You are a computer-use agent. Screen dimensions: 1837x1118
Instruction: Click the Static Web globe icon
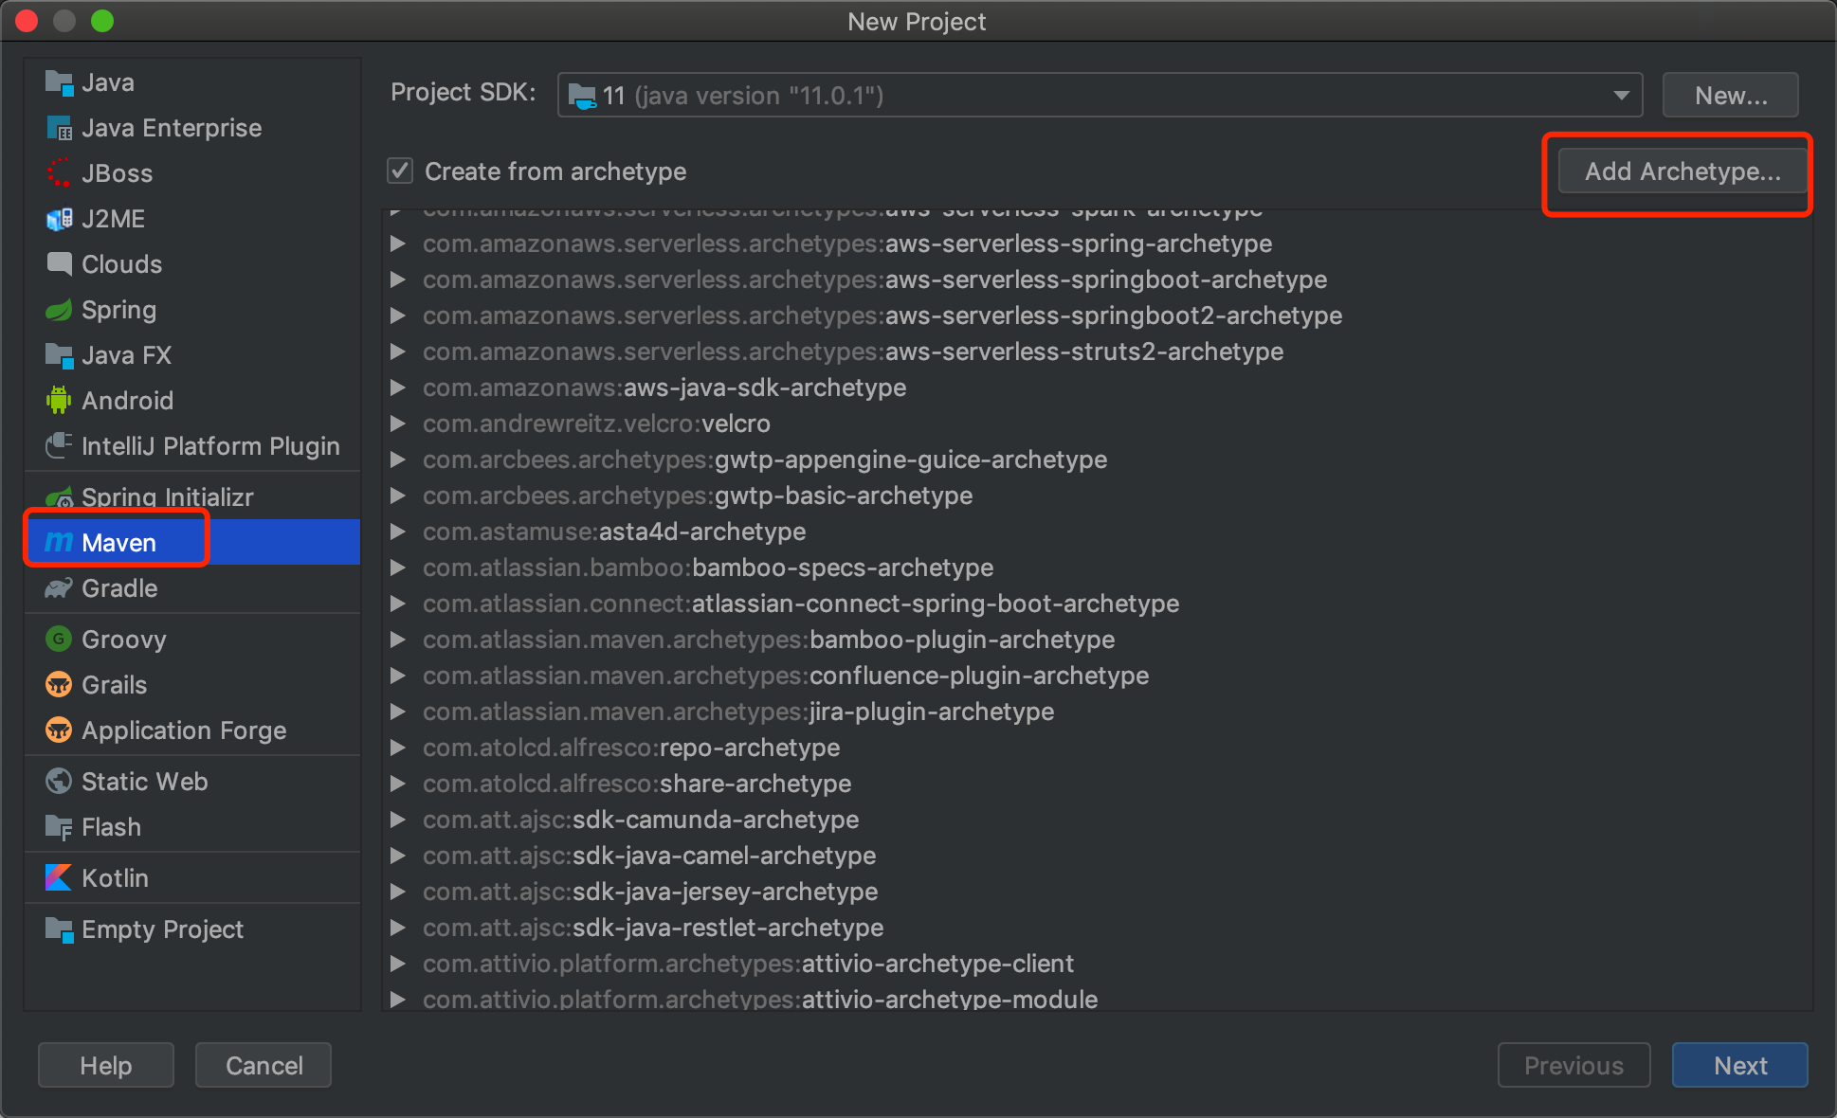click(x=59, y=781)
